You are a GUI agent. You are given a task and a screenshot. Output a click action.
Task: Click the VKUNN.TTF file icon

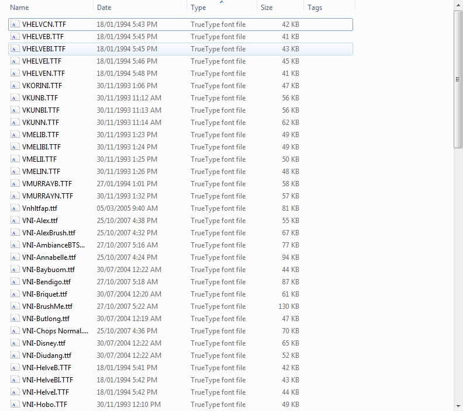click(14, 123)
